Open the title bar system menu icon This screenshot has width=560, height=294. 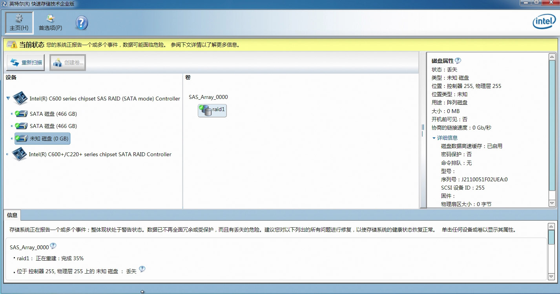pos(4,4)
